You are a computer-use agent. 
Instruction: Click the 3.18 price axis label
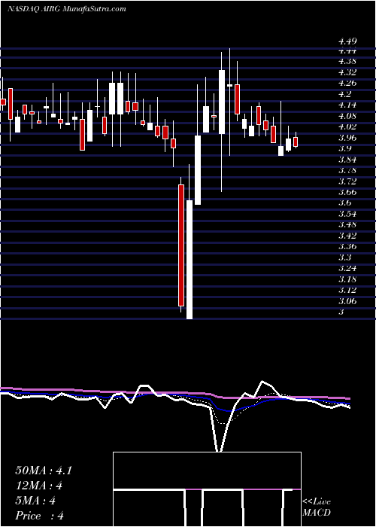click(347, 279)
